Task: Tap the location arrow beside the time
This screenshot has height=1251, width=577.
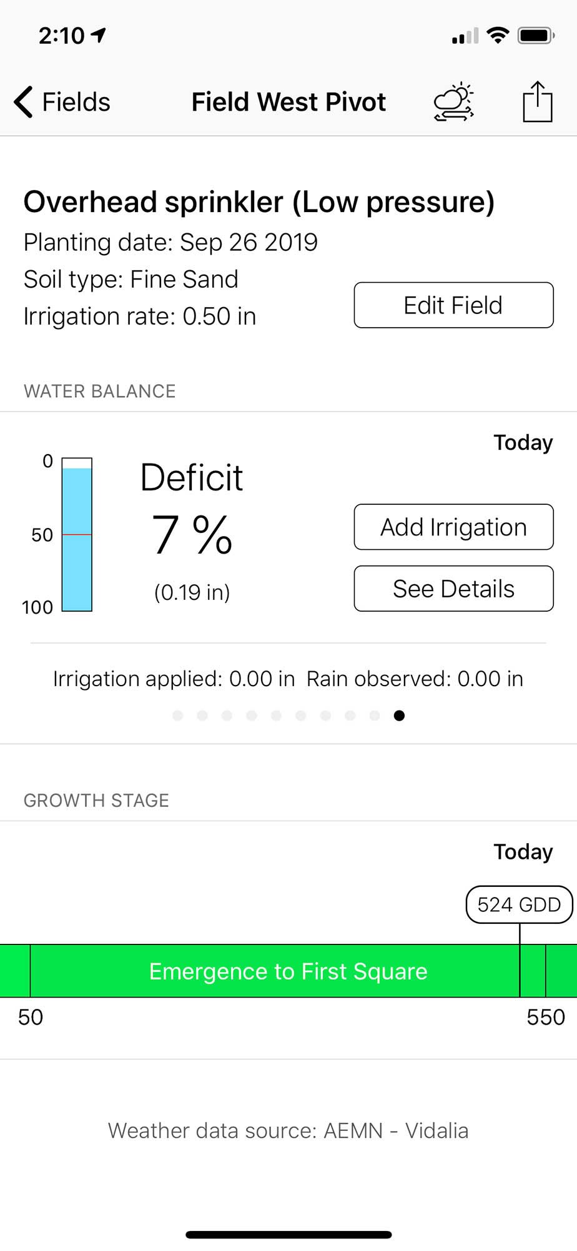Action: pyautogui.click(x=99, y=35)
